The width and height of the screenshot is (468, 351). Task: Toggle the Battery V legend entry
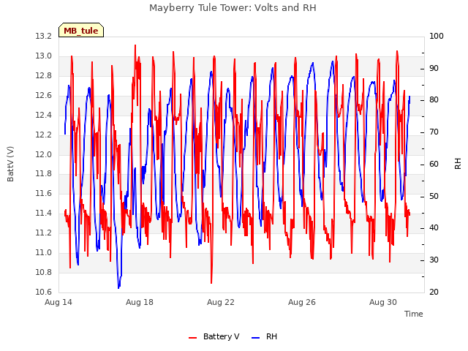point(214,336)
